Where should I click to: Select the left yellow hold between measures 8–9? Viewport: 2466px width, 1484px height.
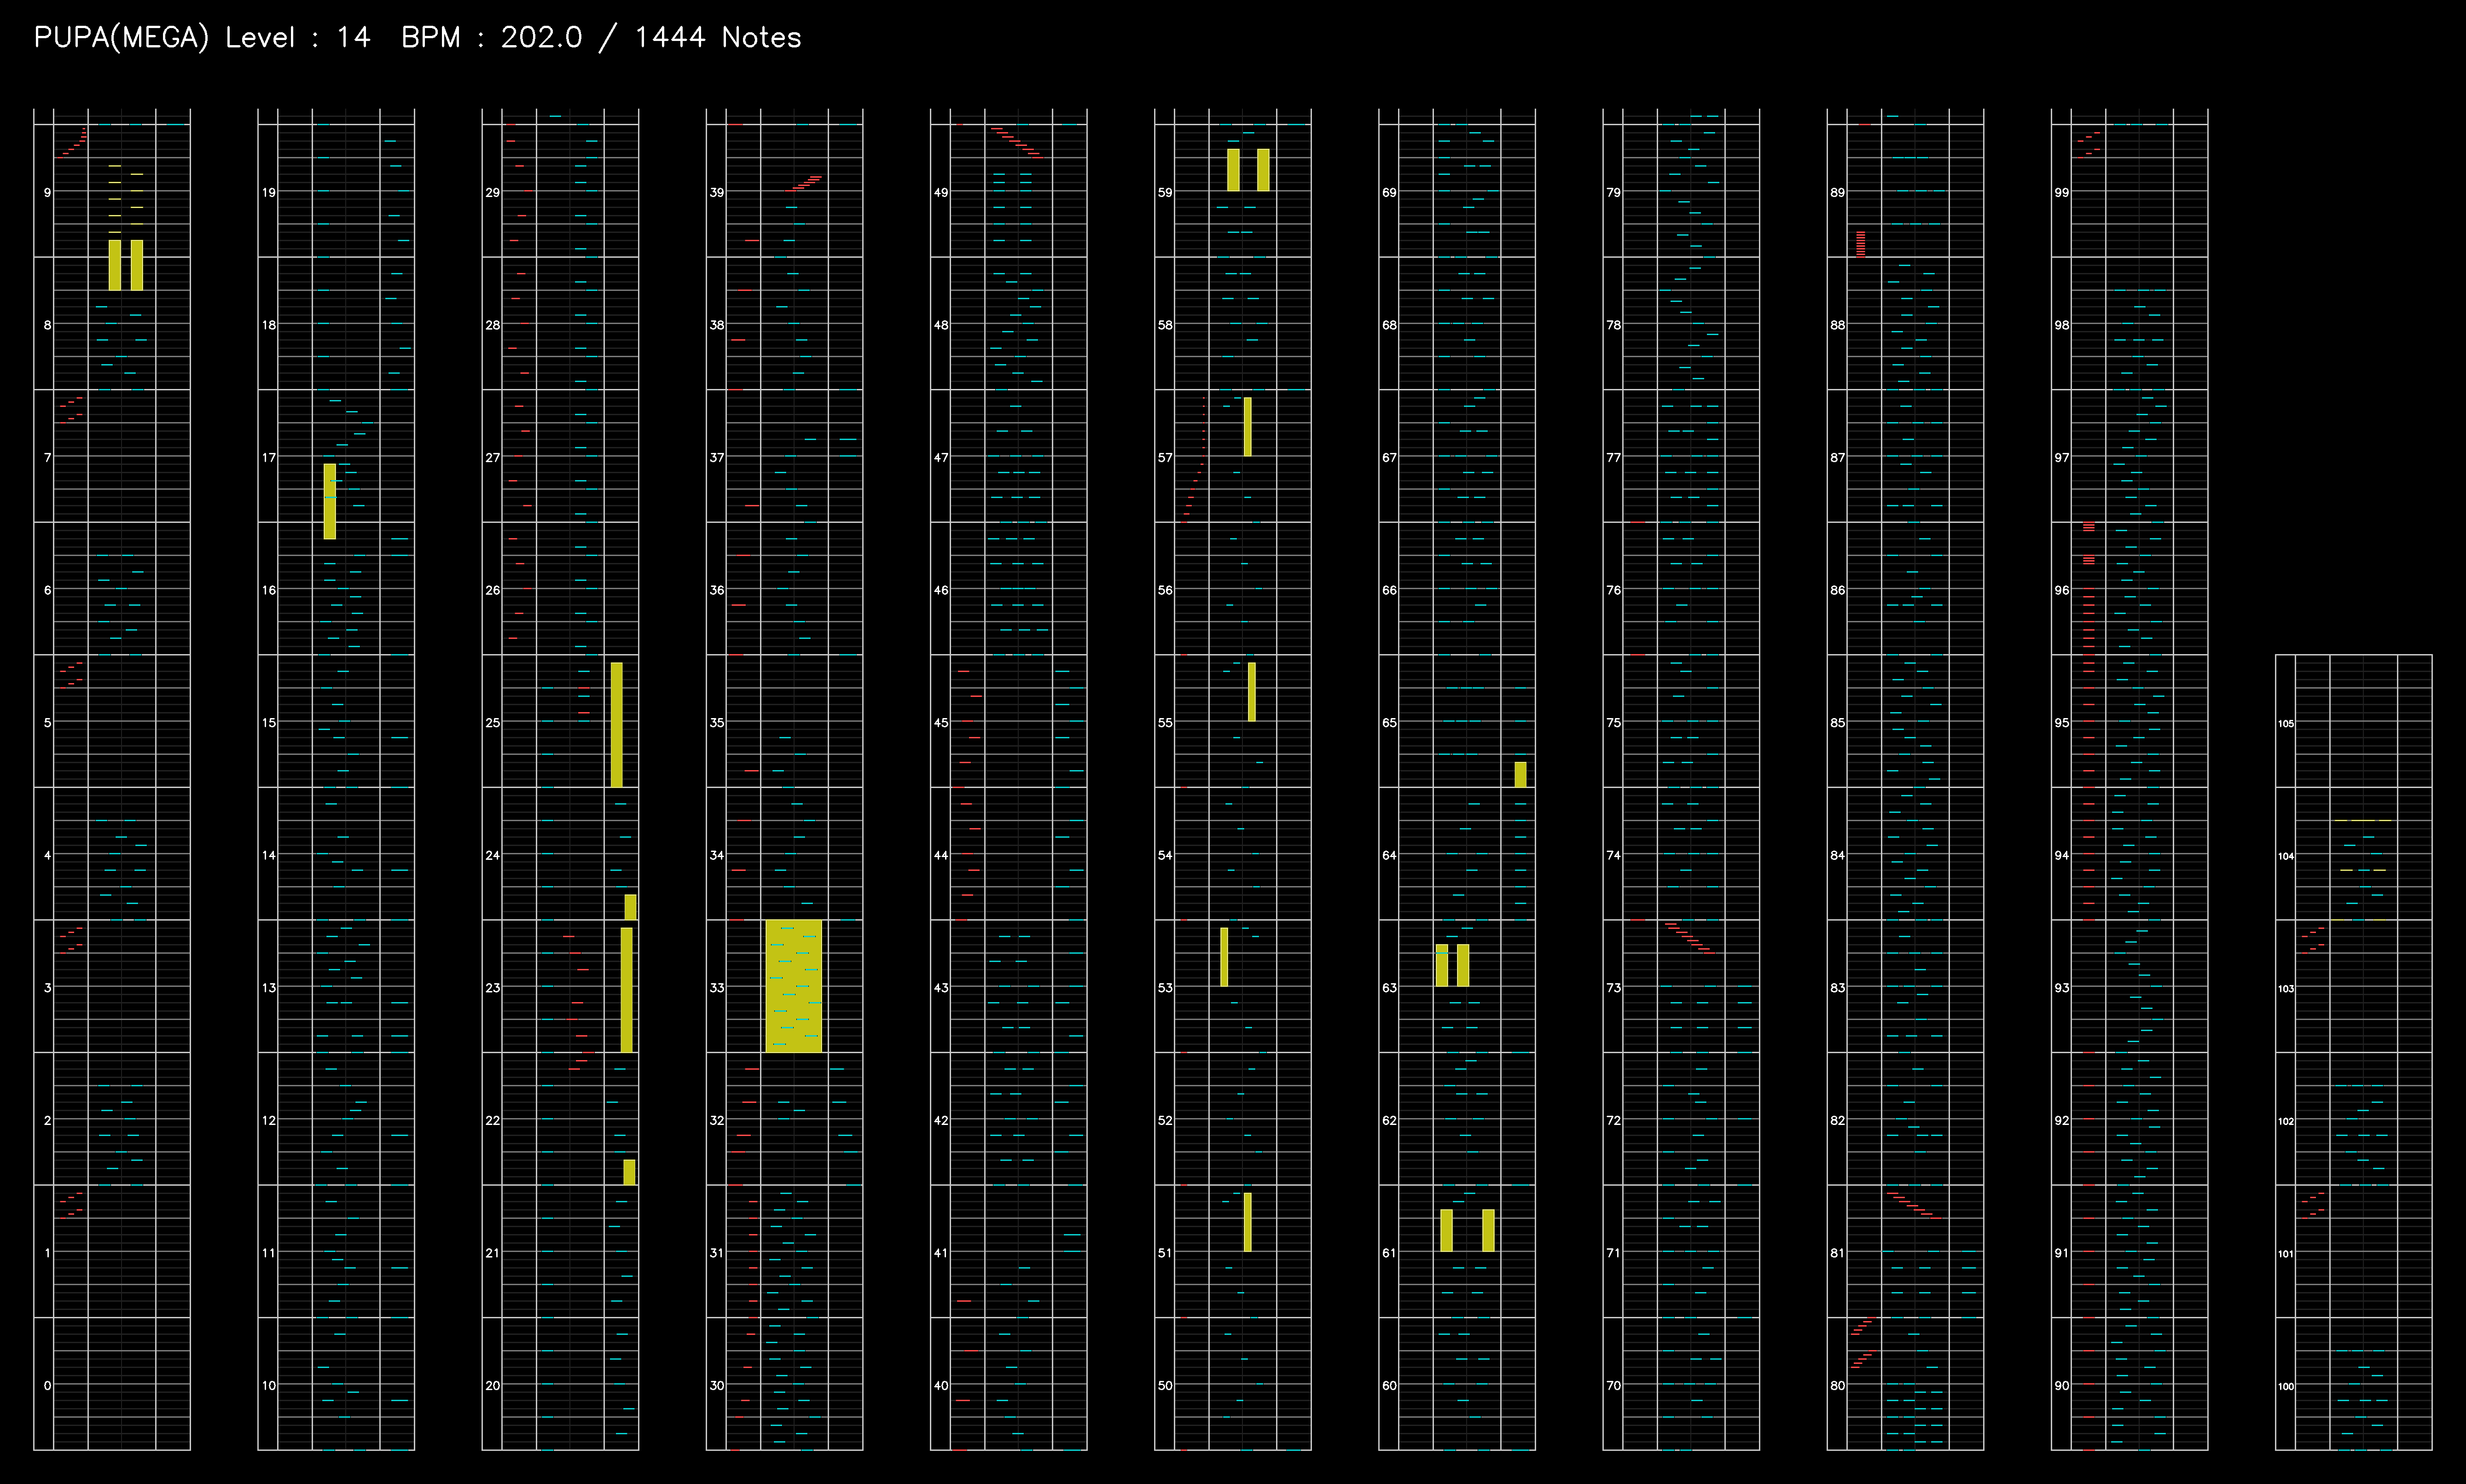click(115, 265)
